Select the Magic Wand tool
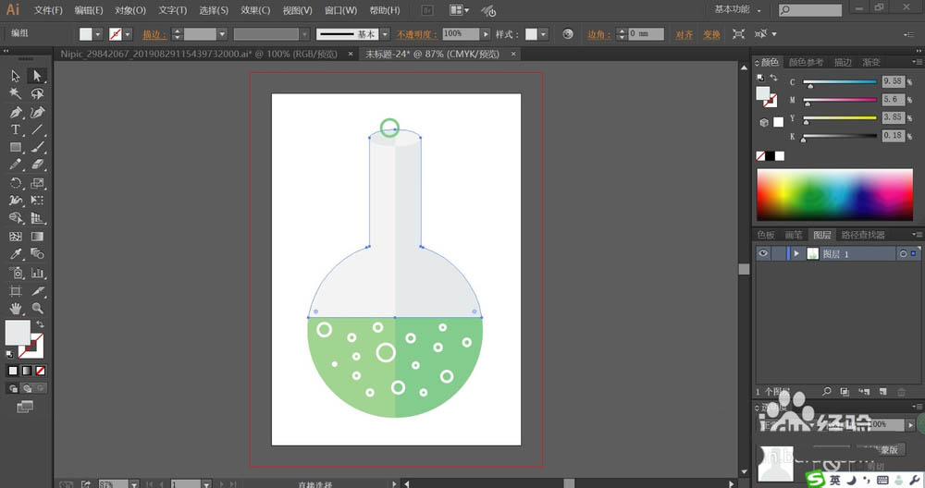Image resolution: width=925 pixels, height=488 pixels. point(16,93)
